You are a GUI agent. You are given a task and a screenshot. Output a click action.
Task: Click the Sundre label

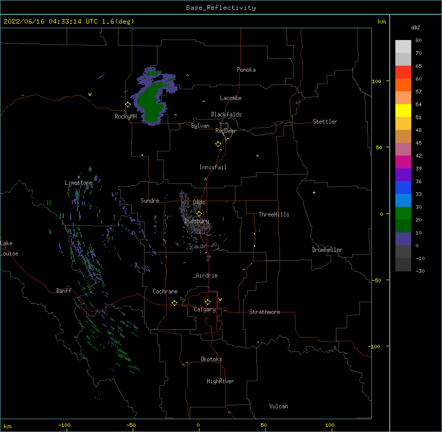coord(150,201)
